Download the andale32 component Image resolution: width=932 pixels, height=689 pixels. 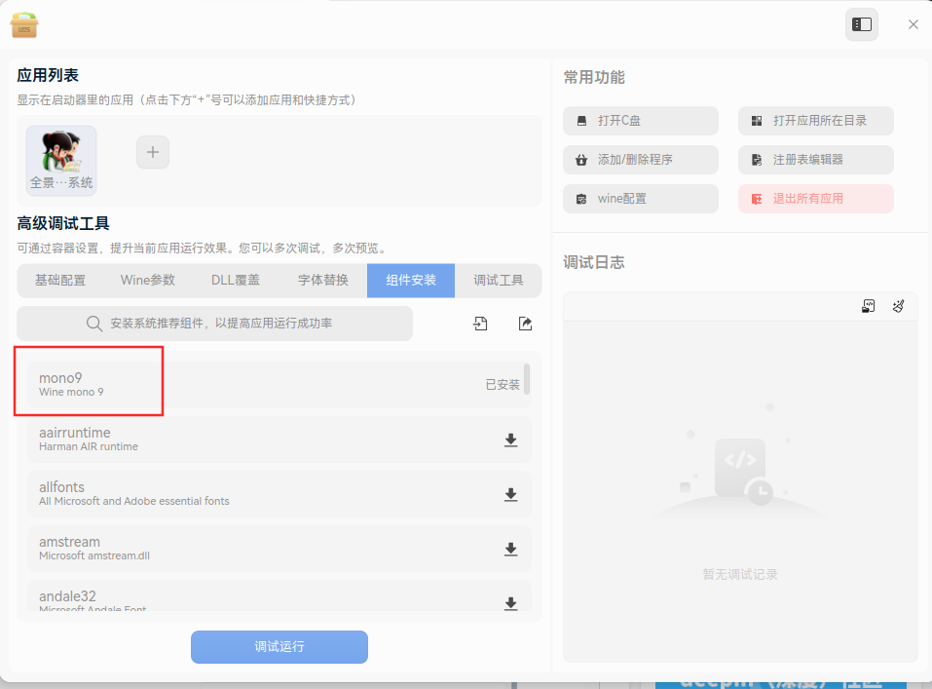pyautogui.click(x=510, y=603)
